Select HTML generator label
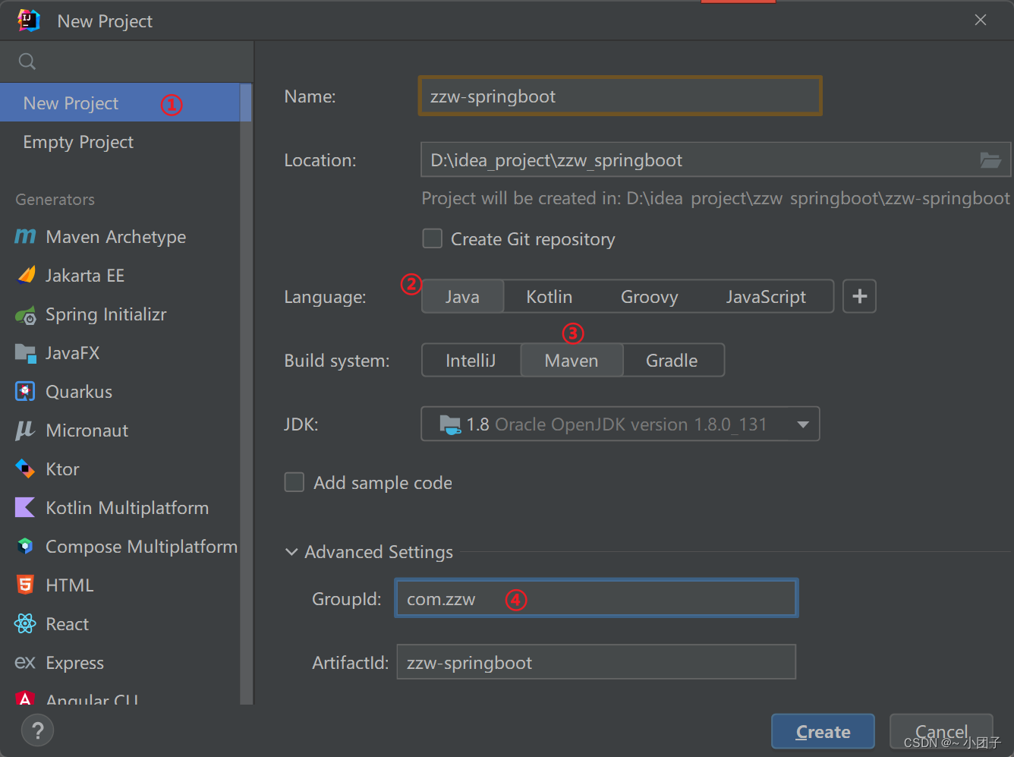Screen dimensions: 1014x757 70,585
